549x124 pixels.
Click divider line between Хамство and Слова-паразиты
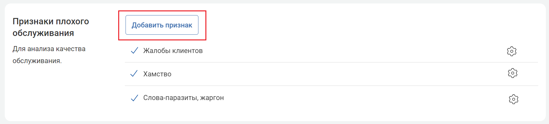[331, 86]
